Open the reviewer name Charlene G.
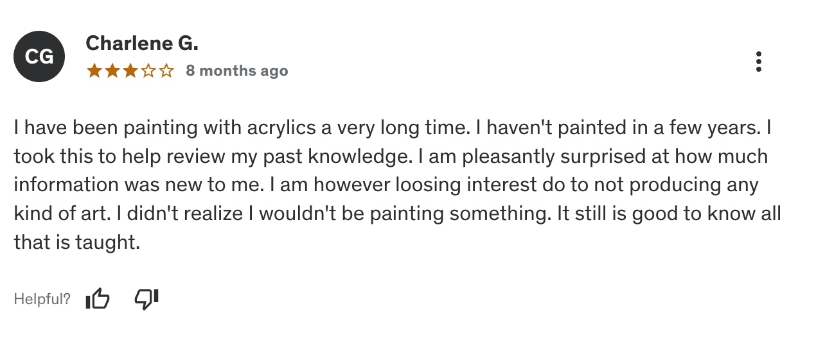The image size is (816, 349). click(142, 43)
